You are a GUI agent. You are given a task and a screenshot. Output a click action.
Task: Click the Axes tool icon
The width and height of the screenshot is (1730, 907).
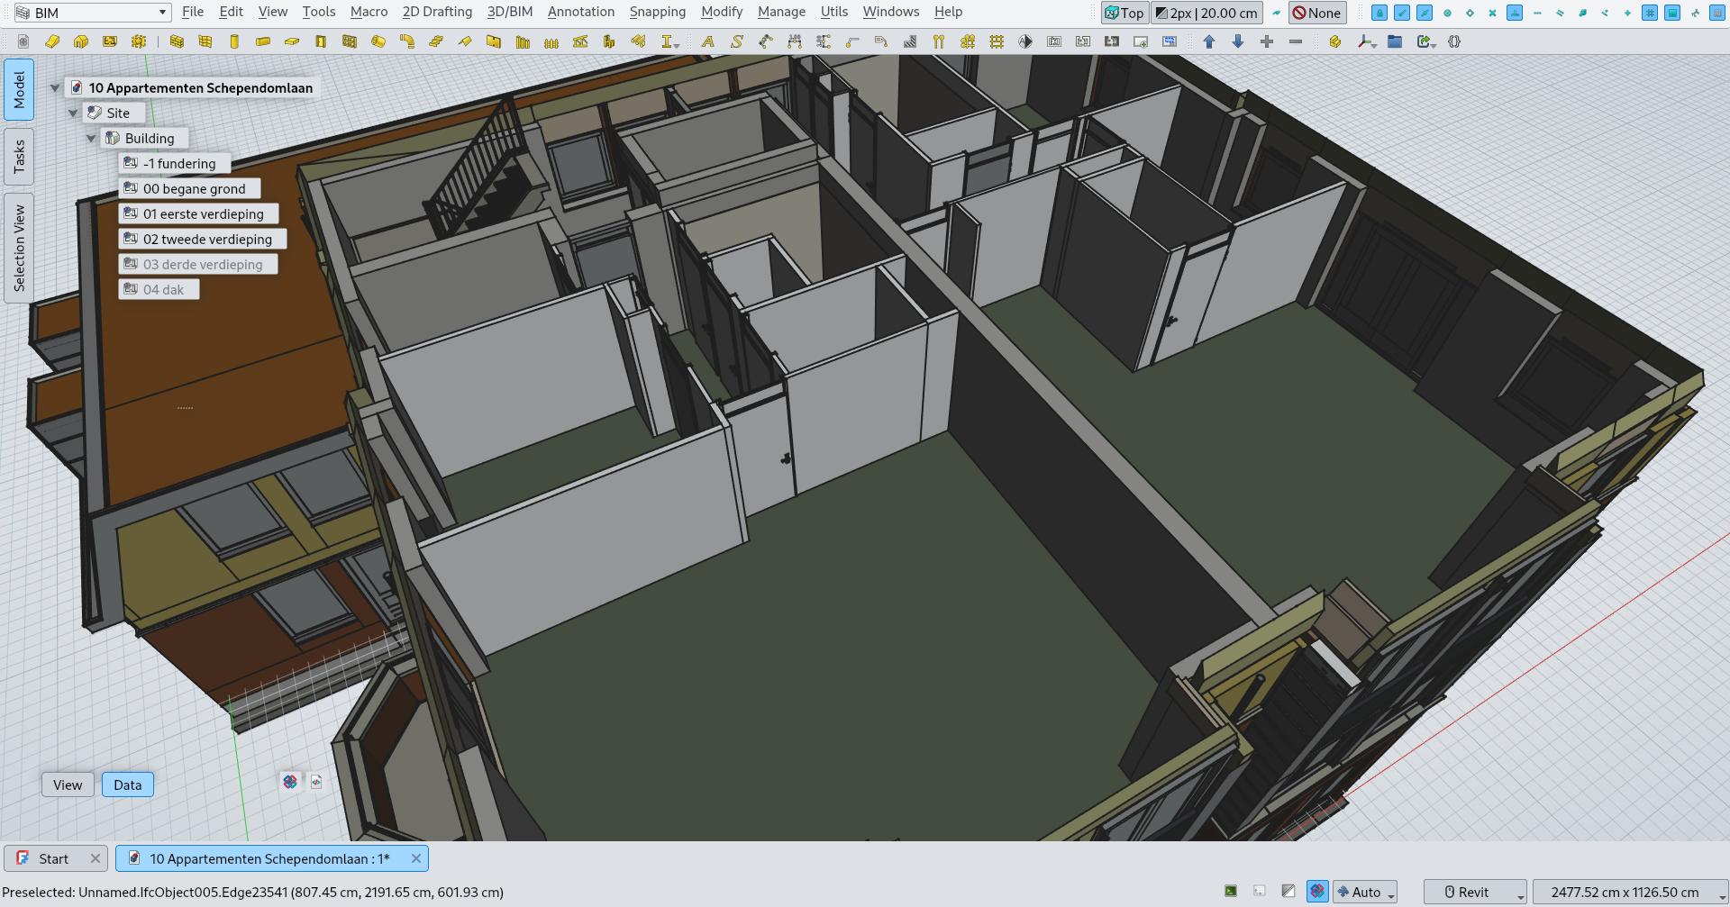[x=939, y=41]
